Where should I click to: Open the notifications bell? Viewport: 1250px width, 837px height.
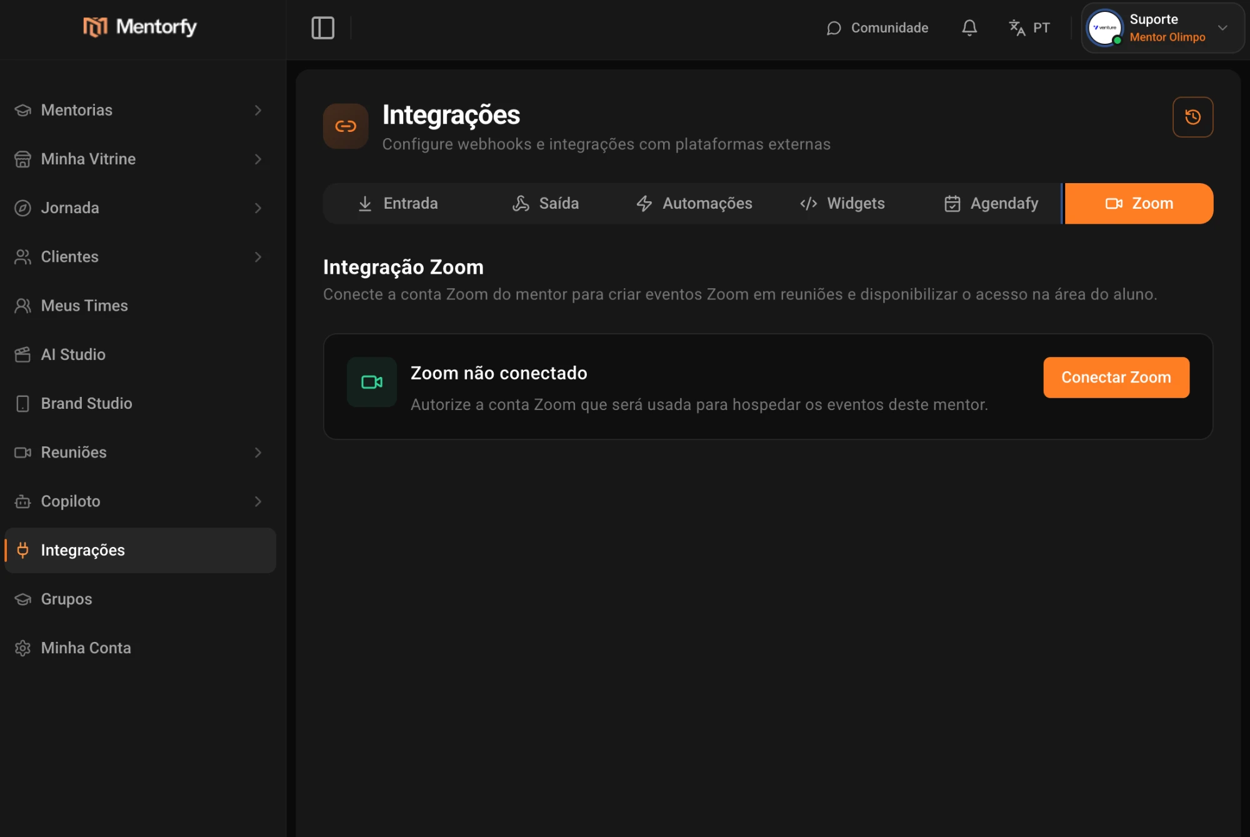tap(969, 28)
